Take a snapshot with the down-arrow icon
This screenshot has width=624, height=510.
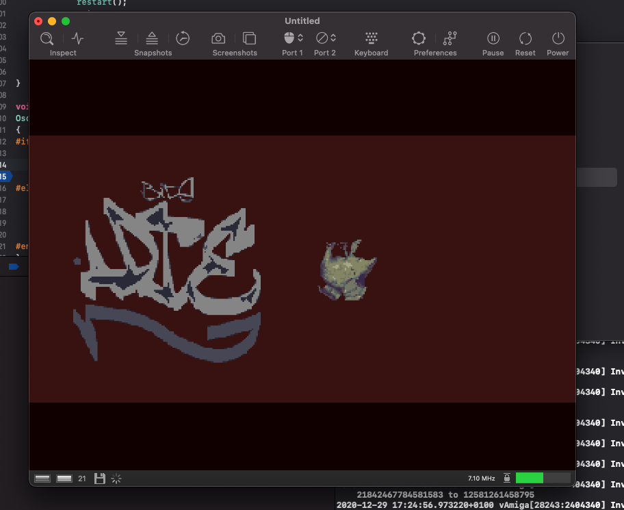pos(121,38)
